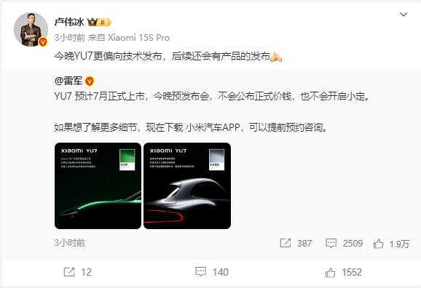Click the green color swatch in the YU7 poster
The width and height of the screenshot is (421, 288).
(127, 159)
